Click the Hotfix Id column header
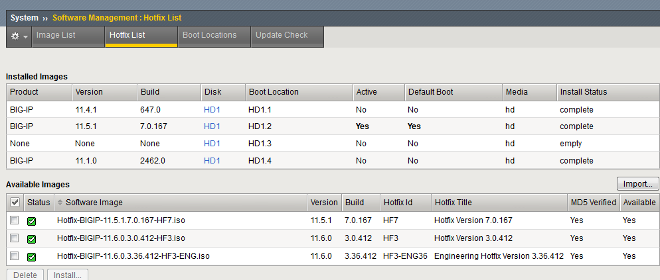This screenshot has width=660, height=280. (405, 203)
